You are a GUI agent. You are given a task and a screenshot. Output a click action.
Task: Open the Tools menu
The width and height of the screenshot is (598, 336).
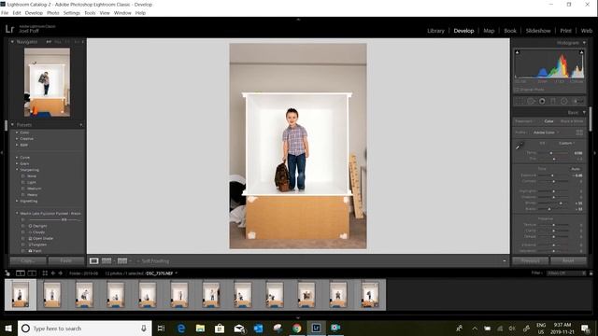[x=90, y=13]
